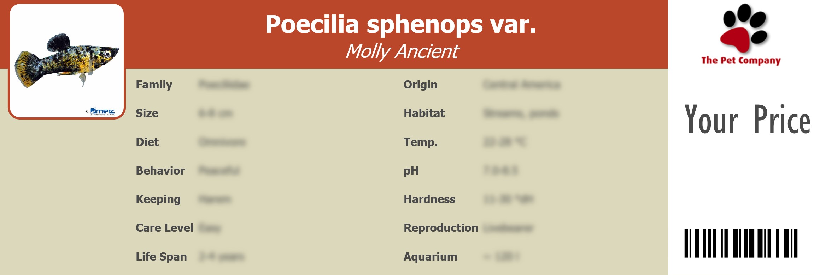Image resolution: width=814 pixels, height=275 pixels.
Task: Click the Temp. label
Action: pos(421,142)
